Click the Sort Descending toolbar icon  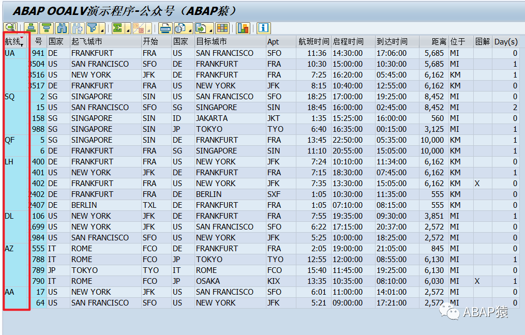[47, 28]
